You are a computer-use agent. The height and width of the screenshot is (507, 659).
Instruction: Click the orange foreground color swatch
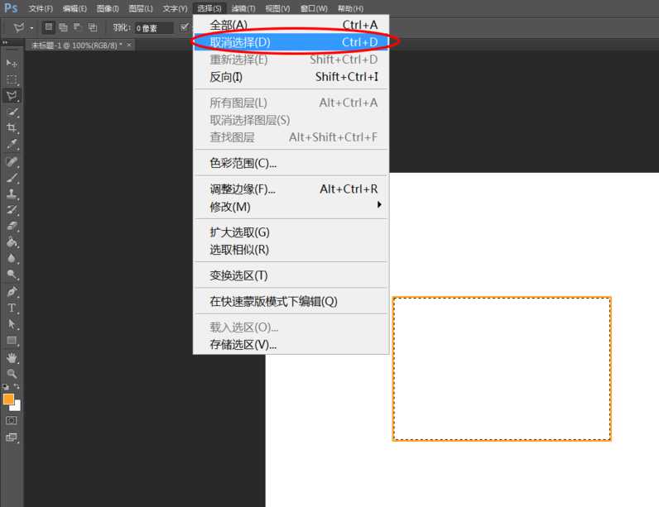coord(8,399)
